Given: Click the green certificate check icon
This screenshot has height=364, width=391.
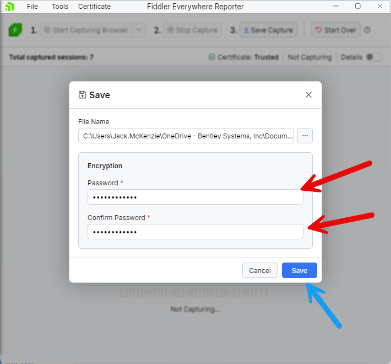Looking at the screenshot, I should (211, 57).
